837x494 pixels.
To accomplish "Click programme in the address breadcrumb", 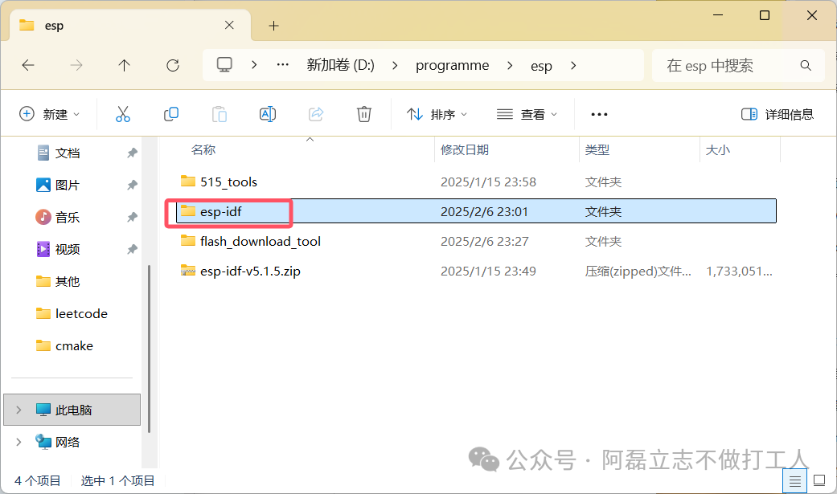I will point(452,66).
